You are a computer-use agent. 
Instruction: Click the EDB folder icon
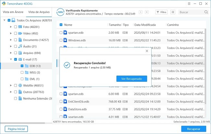pos(27,66)
